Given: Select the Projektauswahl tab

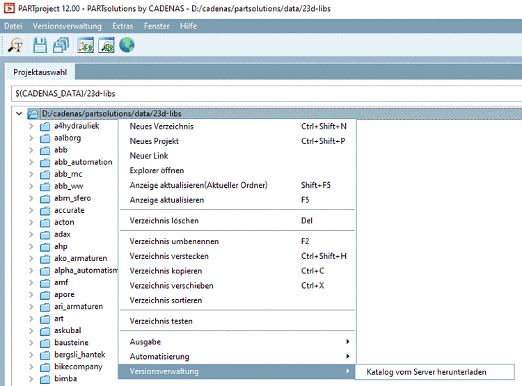Looking at the screenshot, I should point(40,72).
